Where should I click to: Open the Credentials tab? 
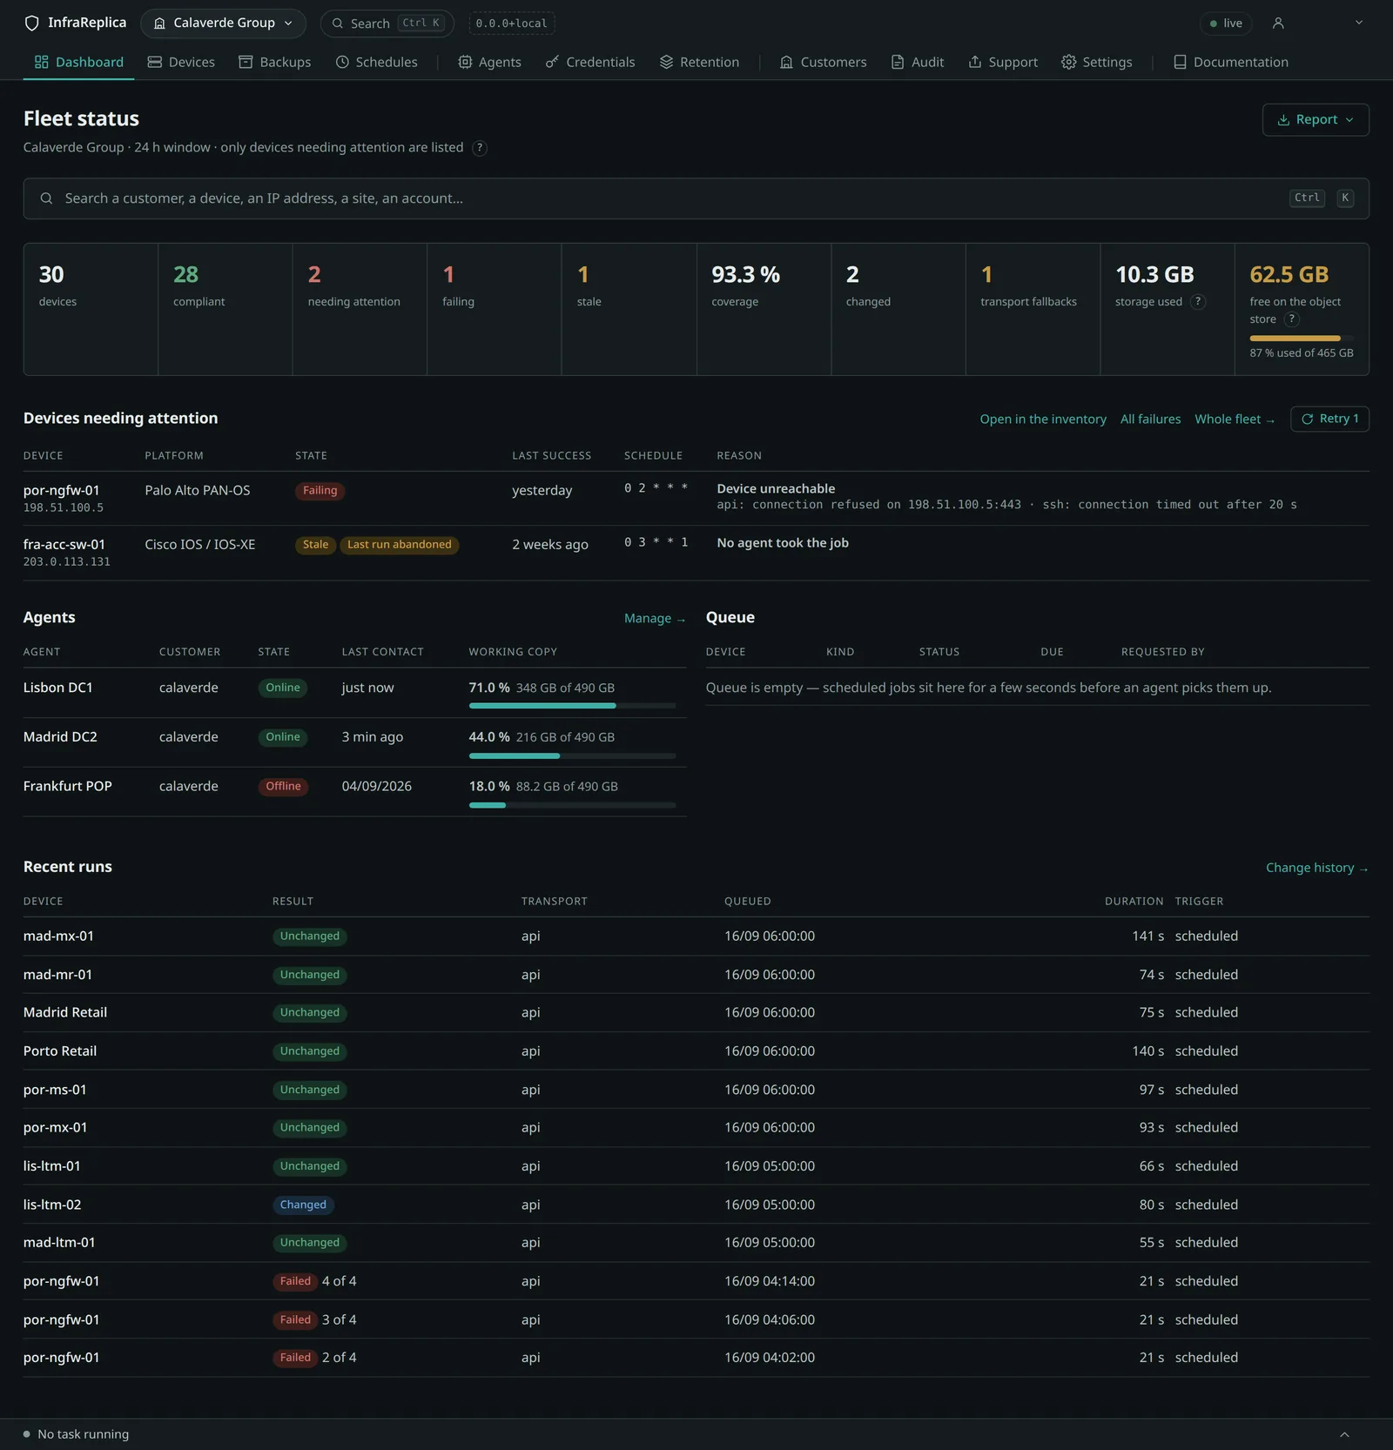(590, 62)
